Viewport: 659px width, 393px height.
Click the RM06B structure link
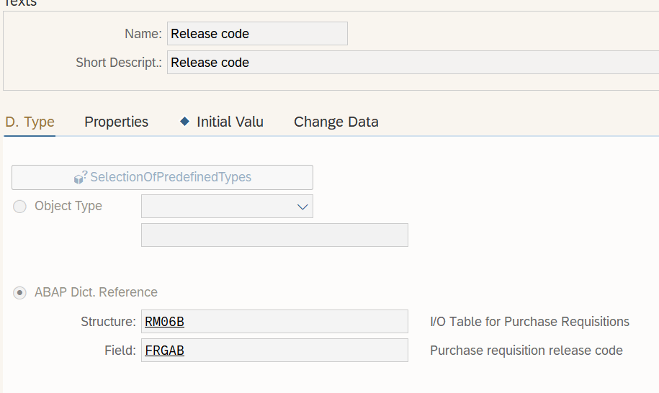164,322
